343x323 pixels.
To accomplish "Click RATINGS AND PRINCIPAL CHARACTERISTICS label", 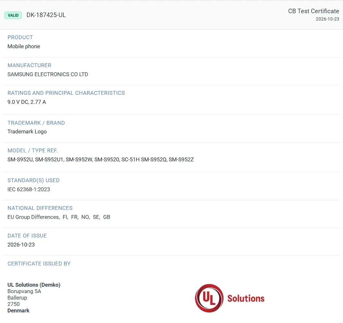I will coord(66,93).
